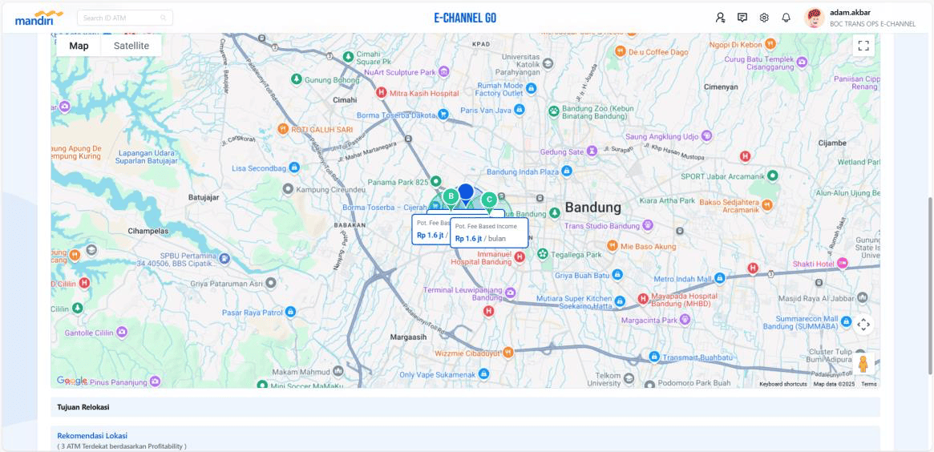
Task: Click Mie Baso Akung marker
Action: (612, 245)
